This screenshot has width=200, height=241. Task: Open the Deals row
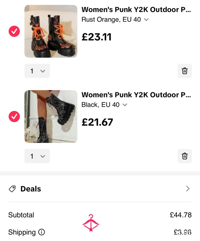click(100, 189)
